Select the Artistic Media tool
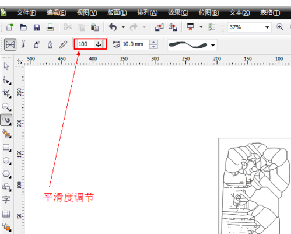This screenshot has height=234, width=291. pos(6,120)
